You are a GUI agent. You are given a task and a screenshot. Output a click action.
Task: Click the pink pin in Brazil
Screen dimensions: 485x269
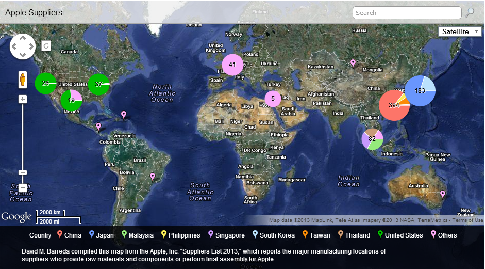pyautogui.click(x=152, y=177)
